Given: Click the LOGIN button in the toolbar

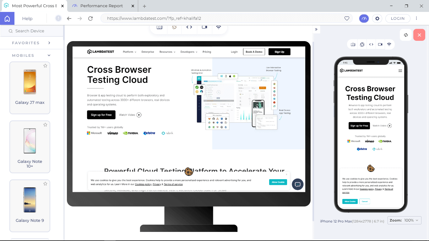Looking at the screenshot, I should tap(398, 19).
